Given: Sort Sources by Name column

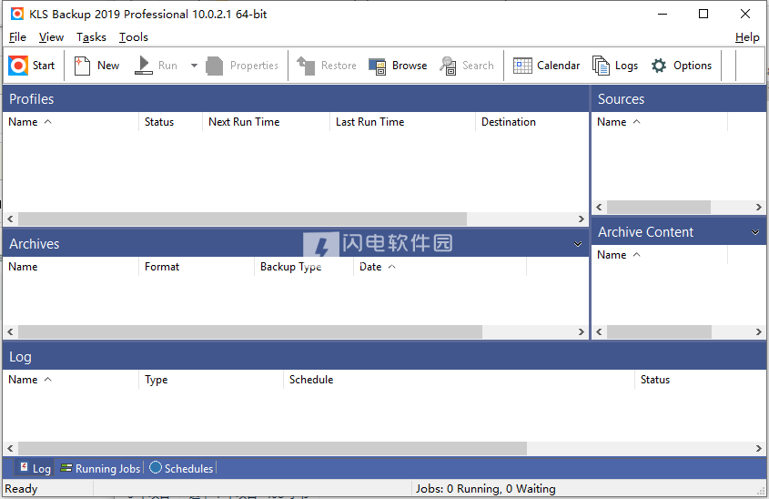Looking at the screenshot, I should pos(660,122).
